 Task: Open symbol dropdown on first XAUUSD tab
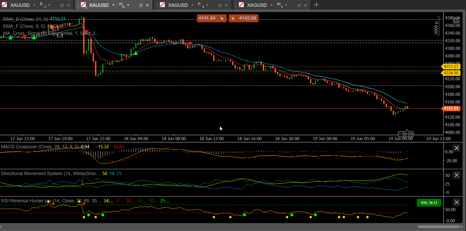tap(34, 5)
